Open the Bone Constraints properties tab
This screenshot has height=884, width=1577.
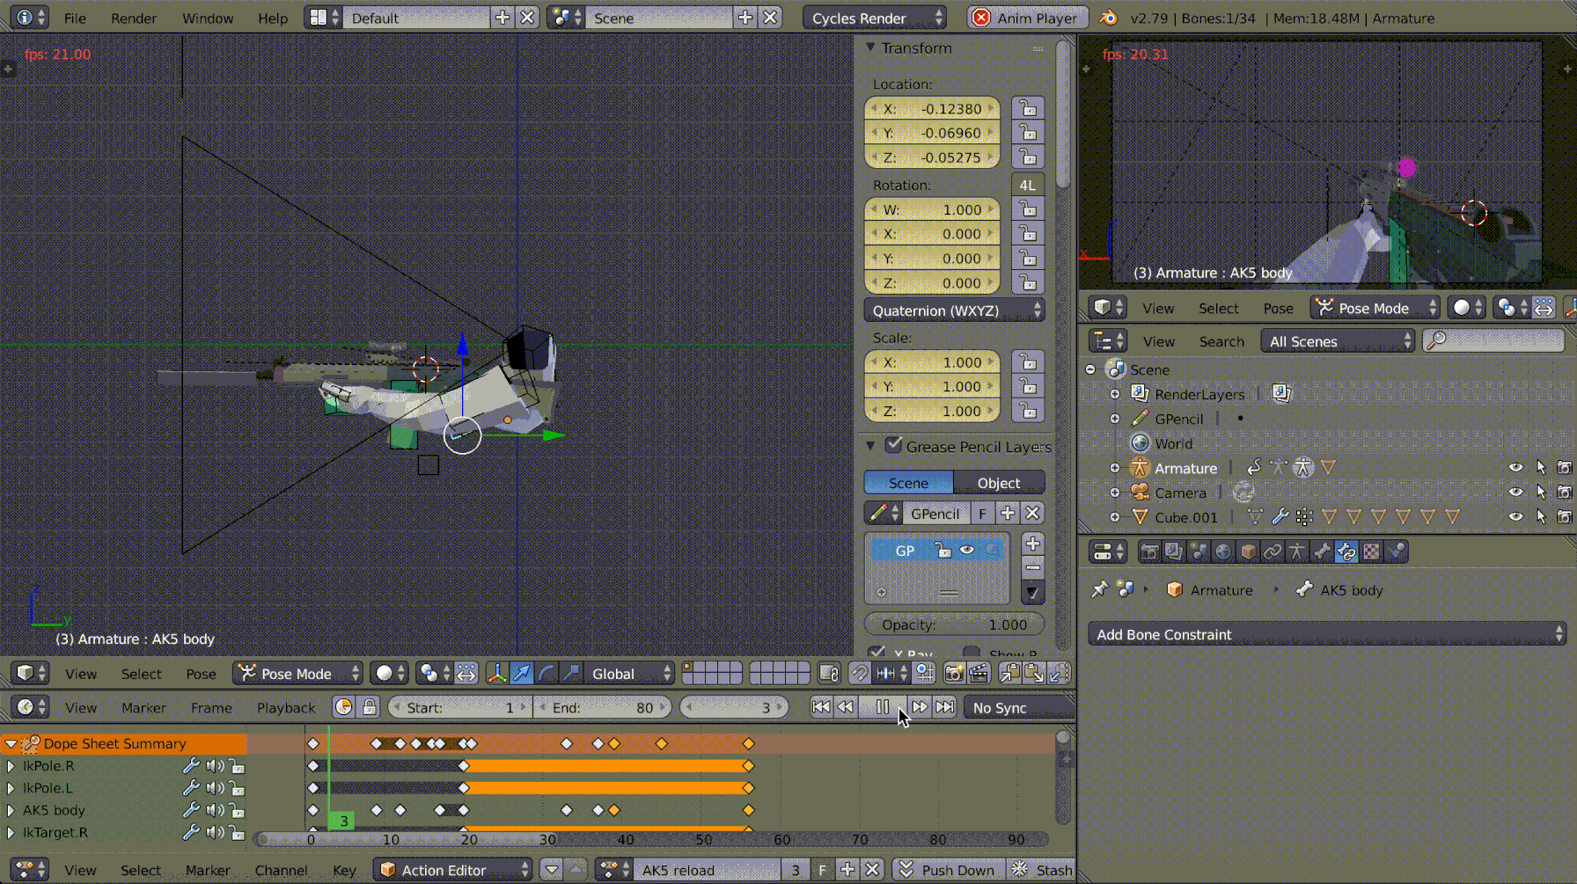pos(1346,552)
